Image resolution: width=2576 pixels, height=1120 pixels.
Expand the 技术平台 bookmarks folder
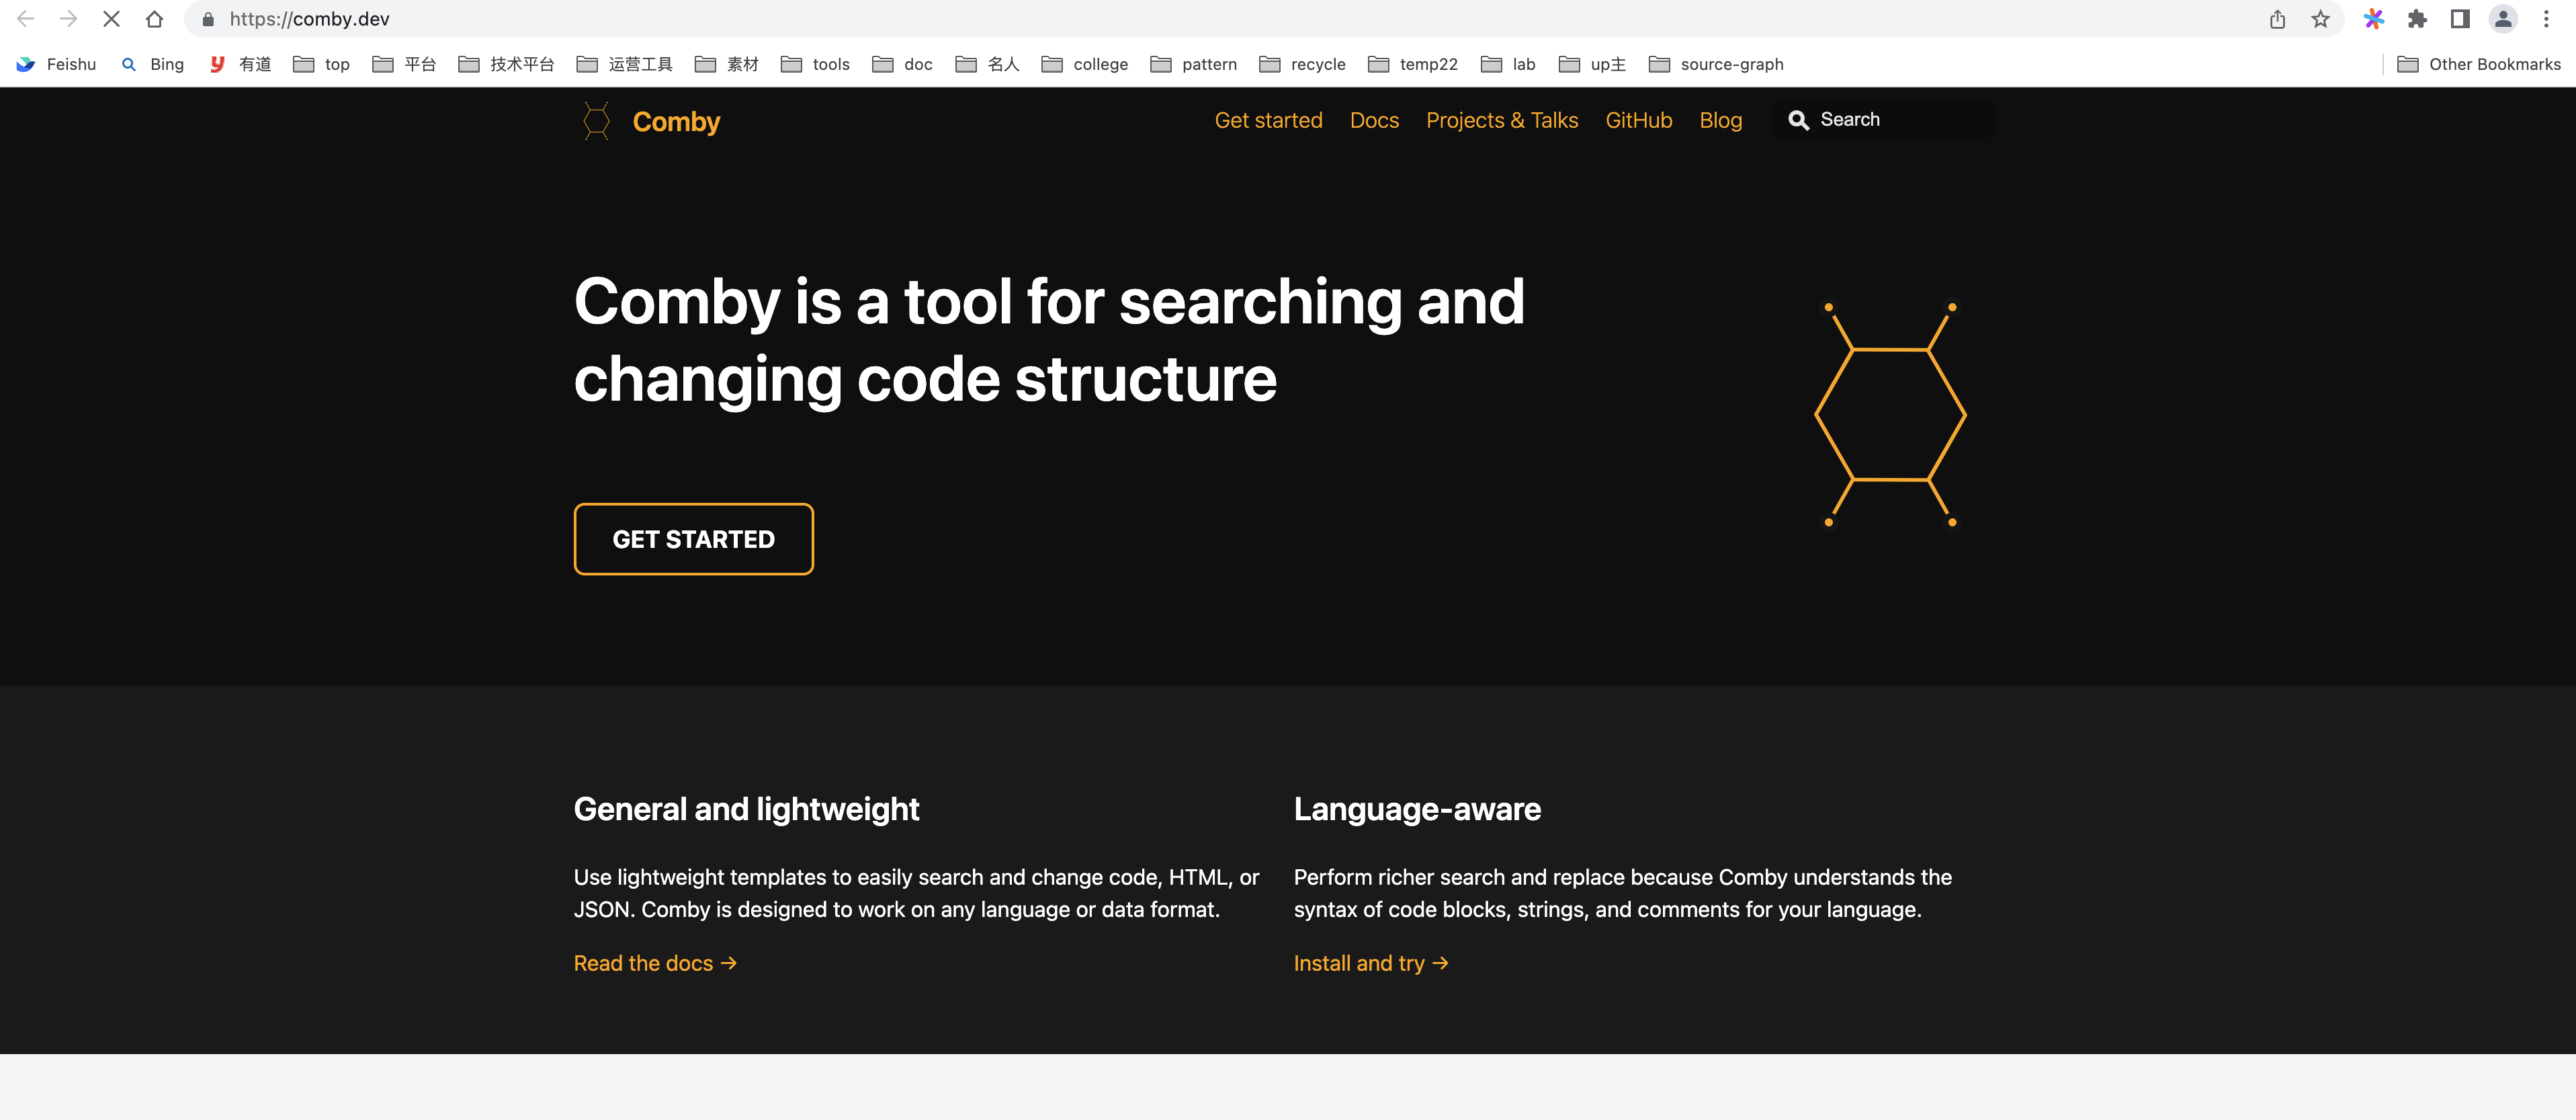(506, 64)
